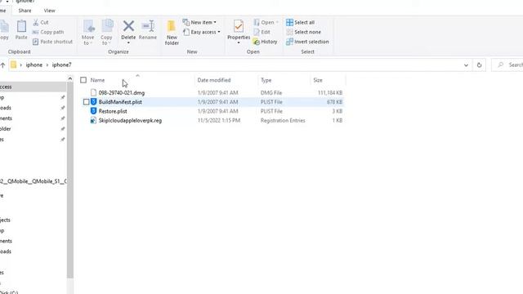Click iphone7 in the address path

point(62,65)
